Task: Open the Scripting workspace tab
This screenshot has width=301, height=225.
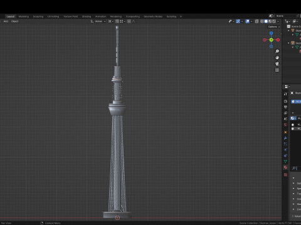Action: (x=171, y=16)
